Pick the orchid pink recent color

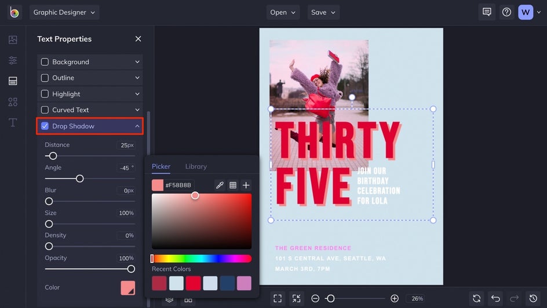(244, 283)
